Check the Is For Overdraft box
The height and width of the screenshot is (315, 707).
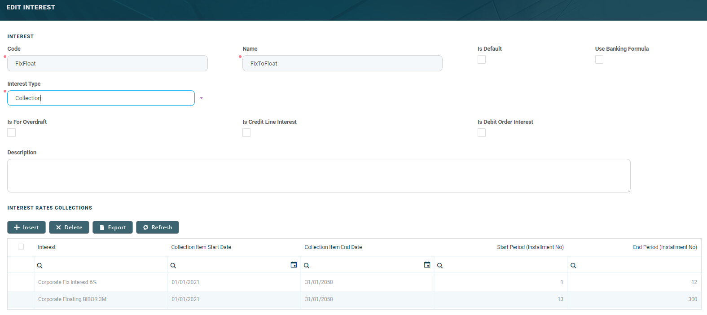(x=12, y=133)
